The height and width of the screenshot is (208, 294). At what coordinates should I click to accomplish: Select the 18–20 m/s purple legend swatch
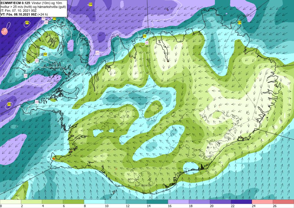(200, 202)
